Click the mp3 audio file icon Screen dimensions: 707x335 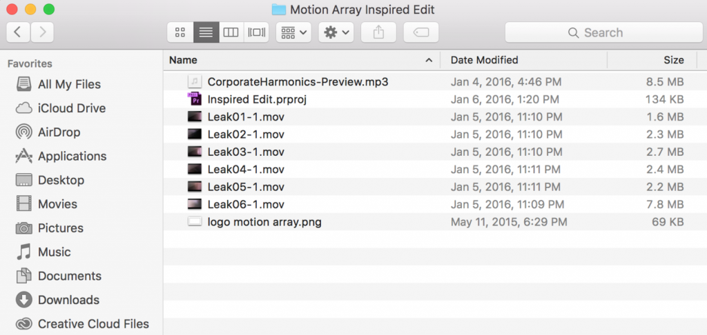point(194,82)
